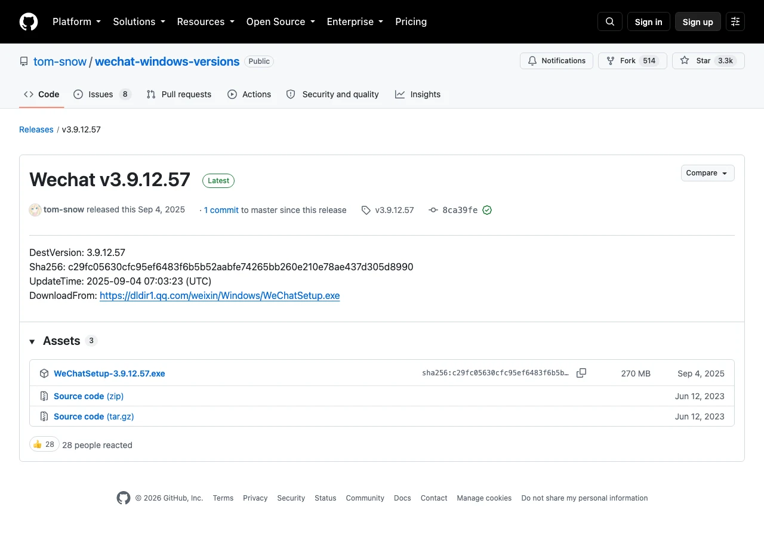Expand the Resources menu
Screen dimensions: 764x537
tap(206, 21)
